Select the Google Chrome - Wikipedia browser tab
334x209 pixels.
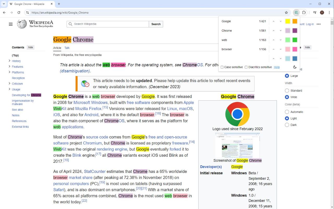tap(31, 4)
